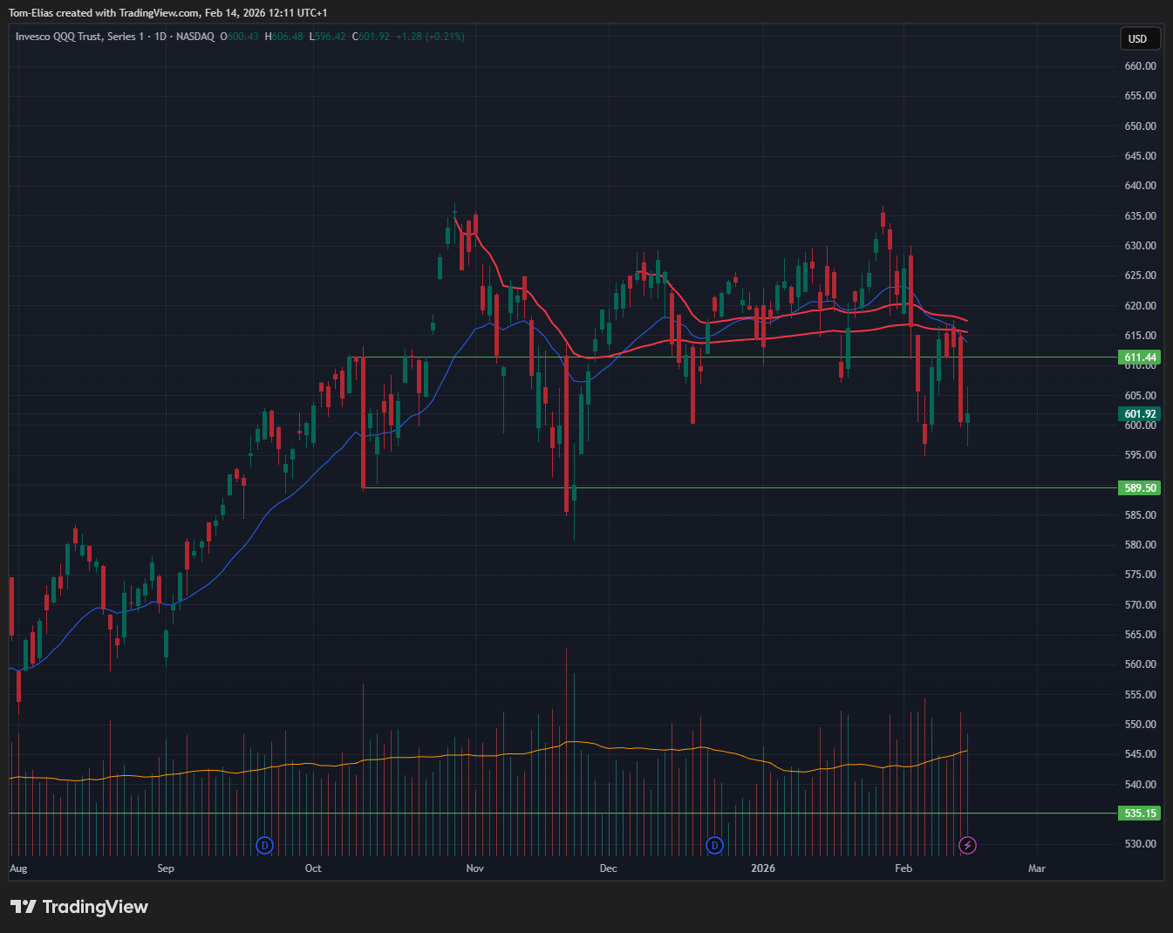Click the Mar label on the time axis

1037,868
